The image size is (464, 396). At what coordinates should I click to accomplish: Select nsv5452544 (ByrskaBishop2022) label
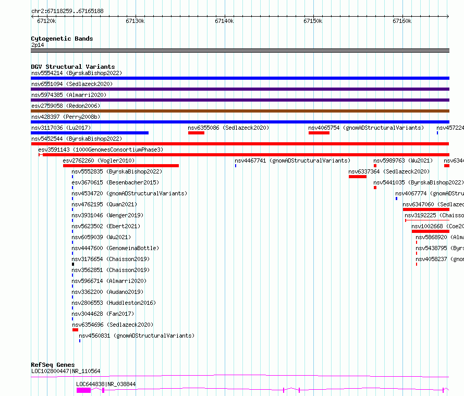tap(77, 139)
